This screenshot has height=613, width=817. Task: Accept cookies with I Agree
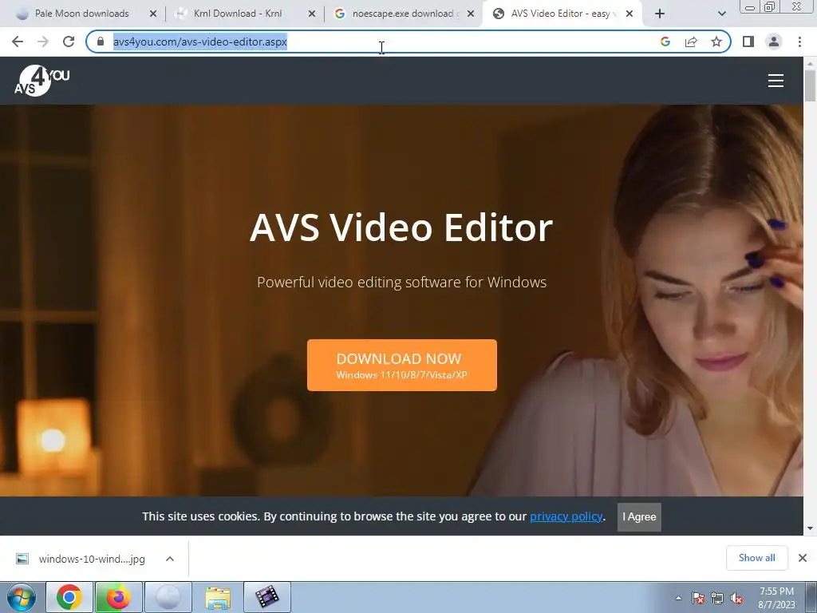(x=639, y=517)
